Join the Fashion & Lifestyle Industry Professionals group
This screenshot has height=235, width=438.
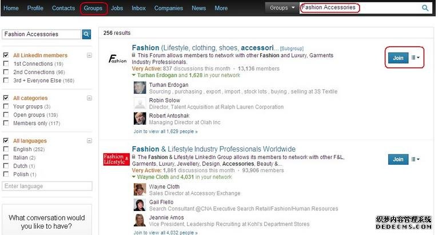(398, 160)
